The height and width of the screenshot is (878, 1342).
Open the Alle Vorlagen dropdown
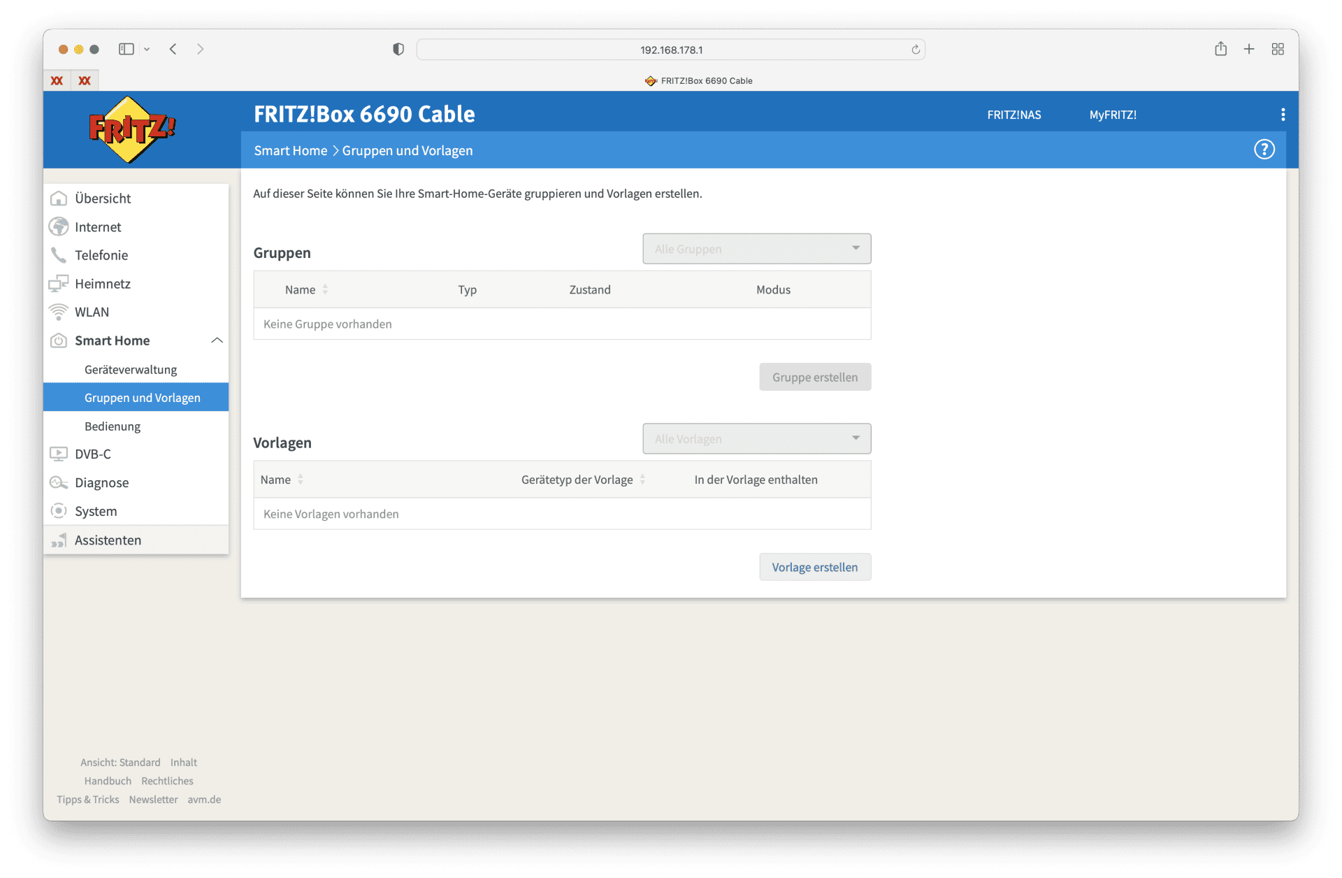[x=756, y=439]
